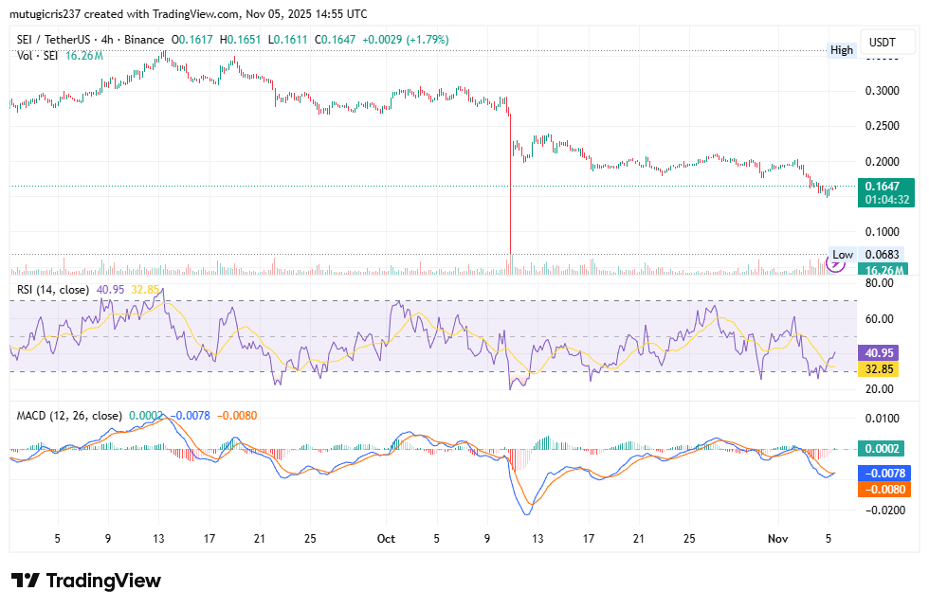Viewport: 929px width, 609px height.
Task: Click Nov on the time axis
Action: [x=777, y=538]
